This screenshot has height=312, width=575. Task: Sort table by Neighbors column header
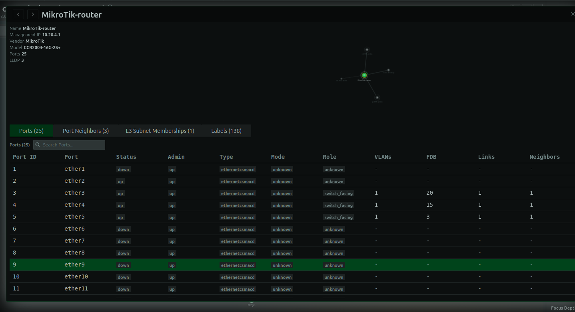coord(545,157)
